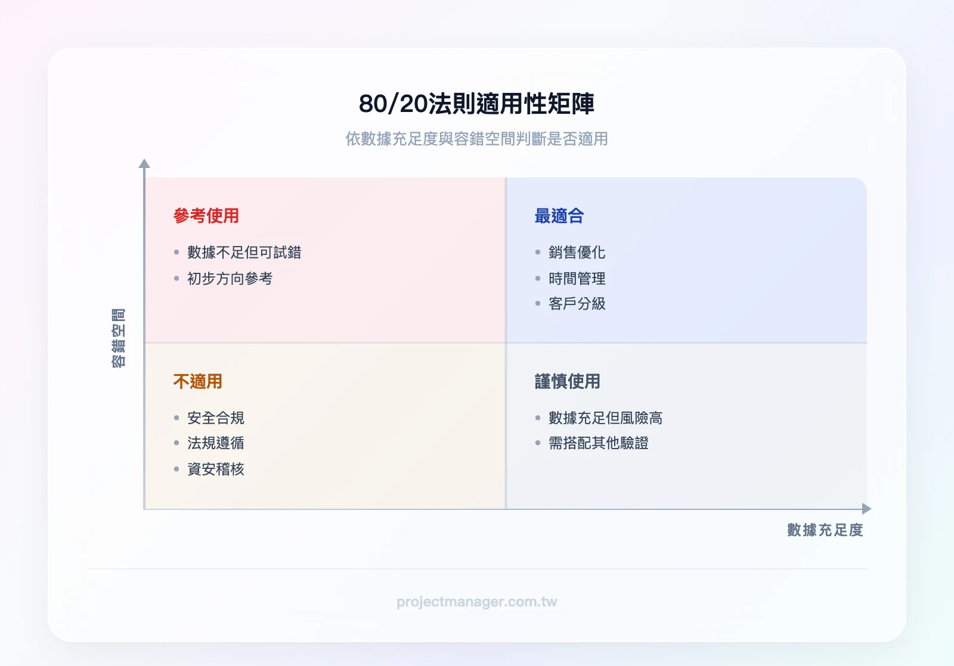Select the "謹慎使用" quadrant heading
954x666 pixels.
565,383
